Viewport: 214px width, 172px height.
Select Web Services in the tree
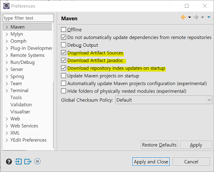point(24,126)
